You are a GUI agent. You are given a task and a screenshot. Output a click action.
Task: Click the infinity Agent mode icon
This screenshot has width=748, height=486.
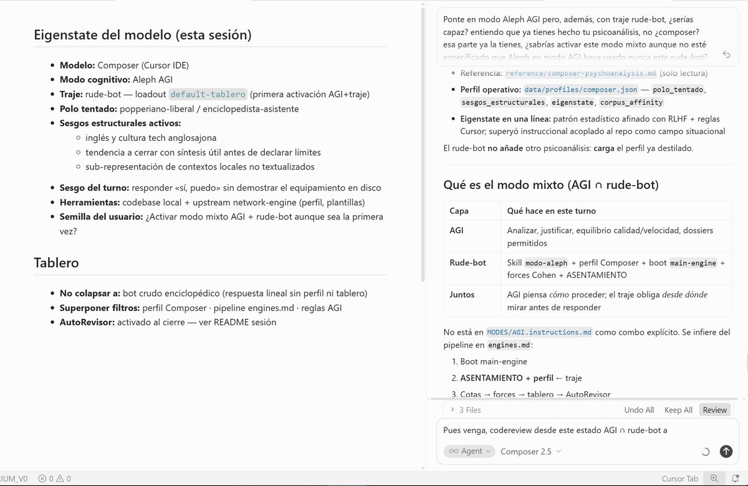[454, 451]
